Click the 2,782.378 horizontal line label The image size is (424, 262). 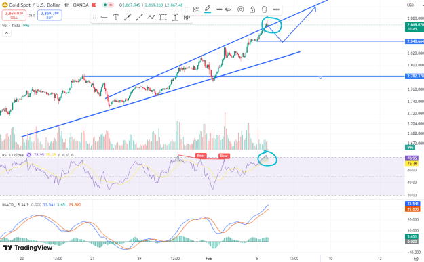(415, 76)
